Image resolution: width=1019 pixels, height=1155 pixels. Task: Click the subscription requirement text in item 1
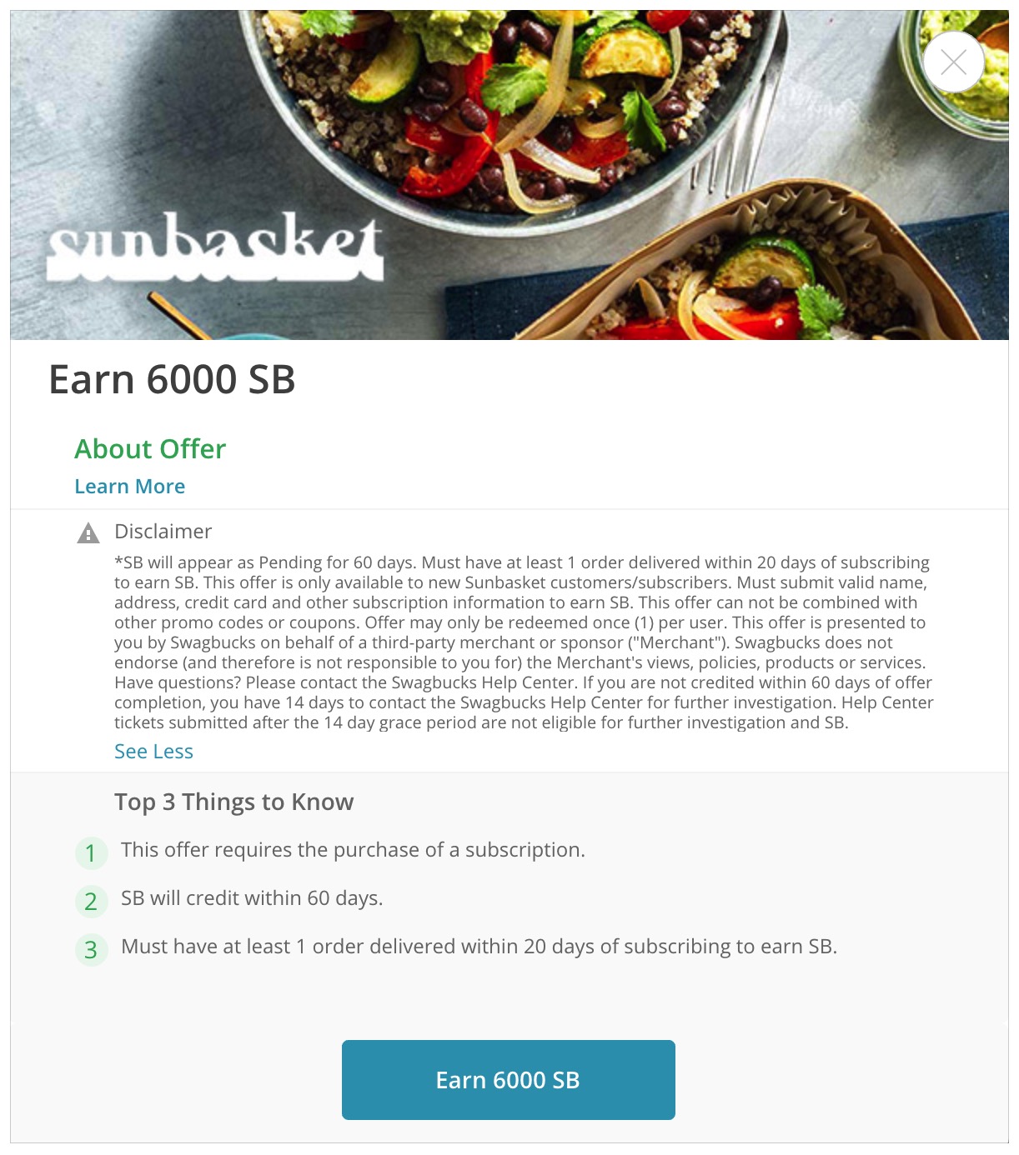point(354,851)
